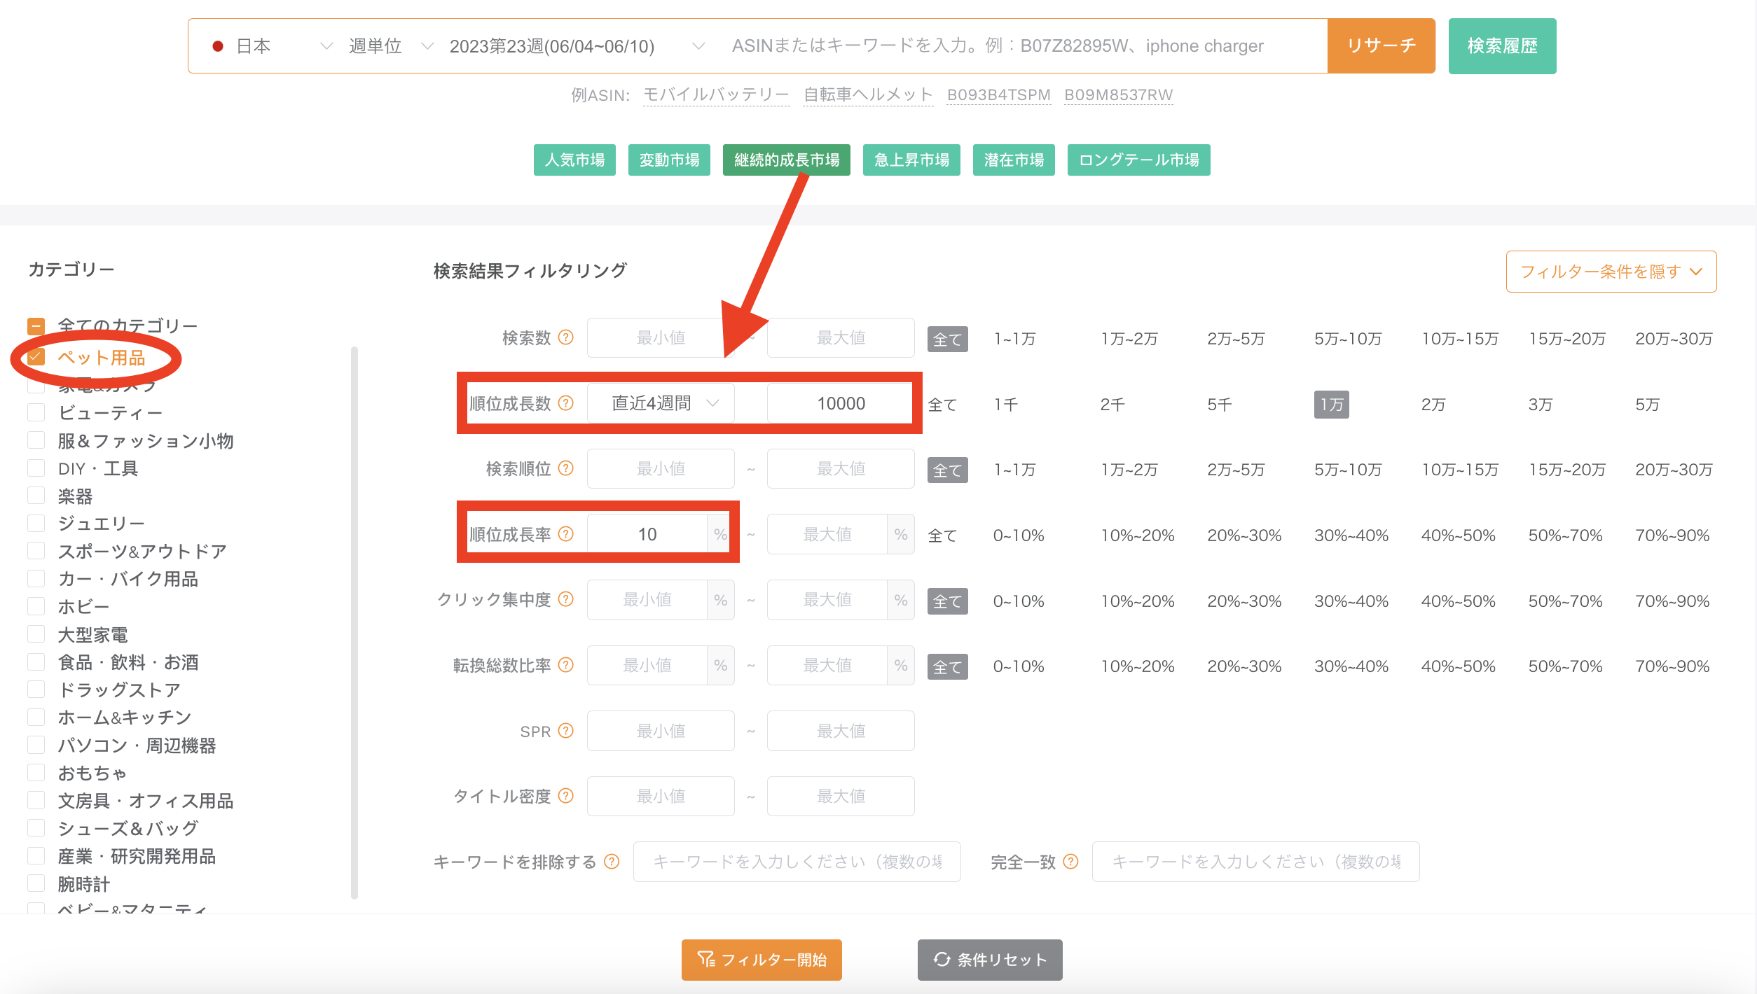Select the 変動市場 tab
1757x994 pixels.
tap(669, 160)
